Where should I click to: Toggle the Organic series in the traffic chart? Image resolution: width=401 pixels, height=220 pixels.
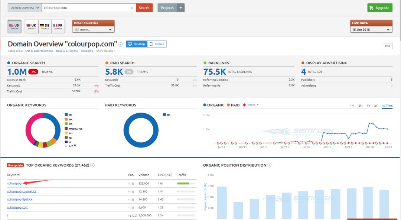213,105
